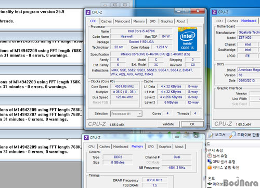Screen dimensions: 260x188
Task: Switch to CPU tab in bottom Memory window
Action: pyautogui.click(x=92, y=147)
